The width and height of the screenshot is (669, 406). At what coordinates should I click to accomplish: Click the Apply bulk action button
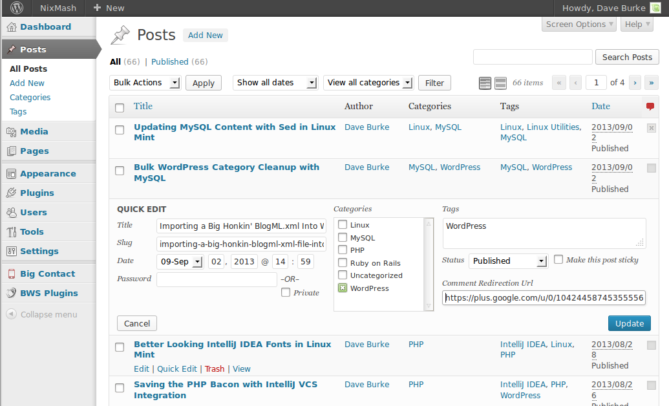(x=204, y=83)
